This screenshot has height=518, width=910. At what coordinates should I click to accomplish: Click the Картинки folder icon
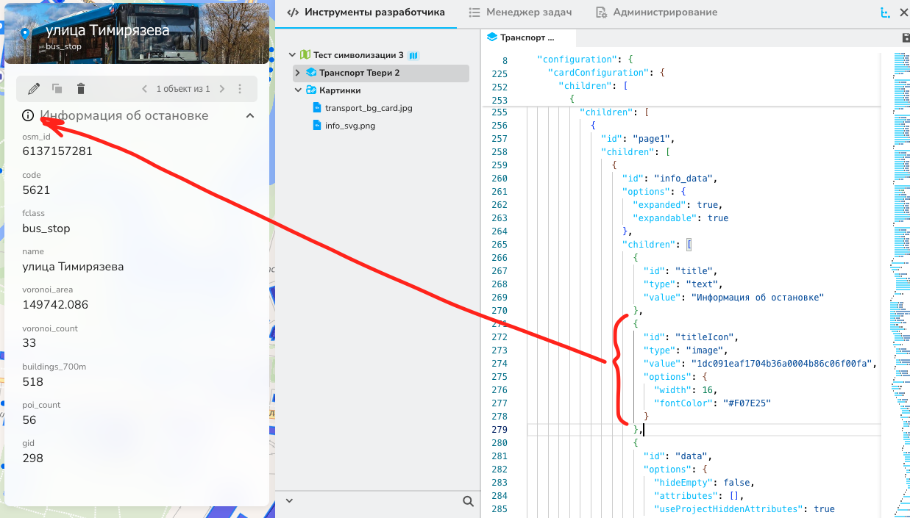[x=310, y=90]
